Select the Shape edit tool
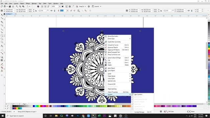 (2, 18)
